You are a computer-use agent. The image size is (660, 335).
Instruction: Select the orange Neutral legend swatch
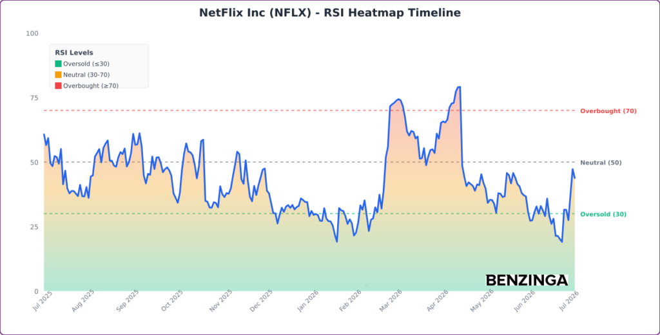[58, 75]
